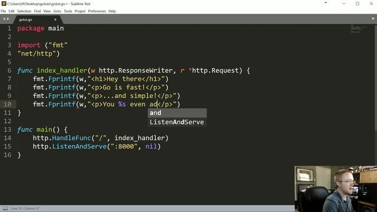Click the unsaved dot on gotut.go tab
Viewport: 377px width, 212px height.
(x=55, y=19)
